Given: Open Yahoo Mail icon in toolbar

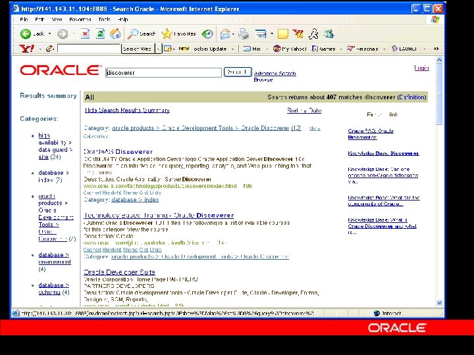Looking at the screenshot, I should 252,49.
